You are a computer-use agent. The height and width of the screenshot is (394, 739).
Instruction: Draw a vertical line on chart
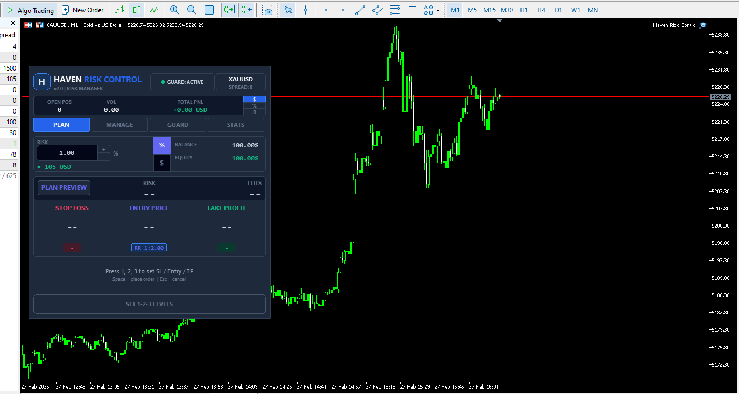326,10
